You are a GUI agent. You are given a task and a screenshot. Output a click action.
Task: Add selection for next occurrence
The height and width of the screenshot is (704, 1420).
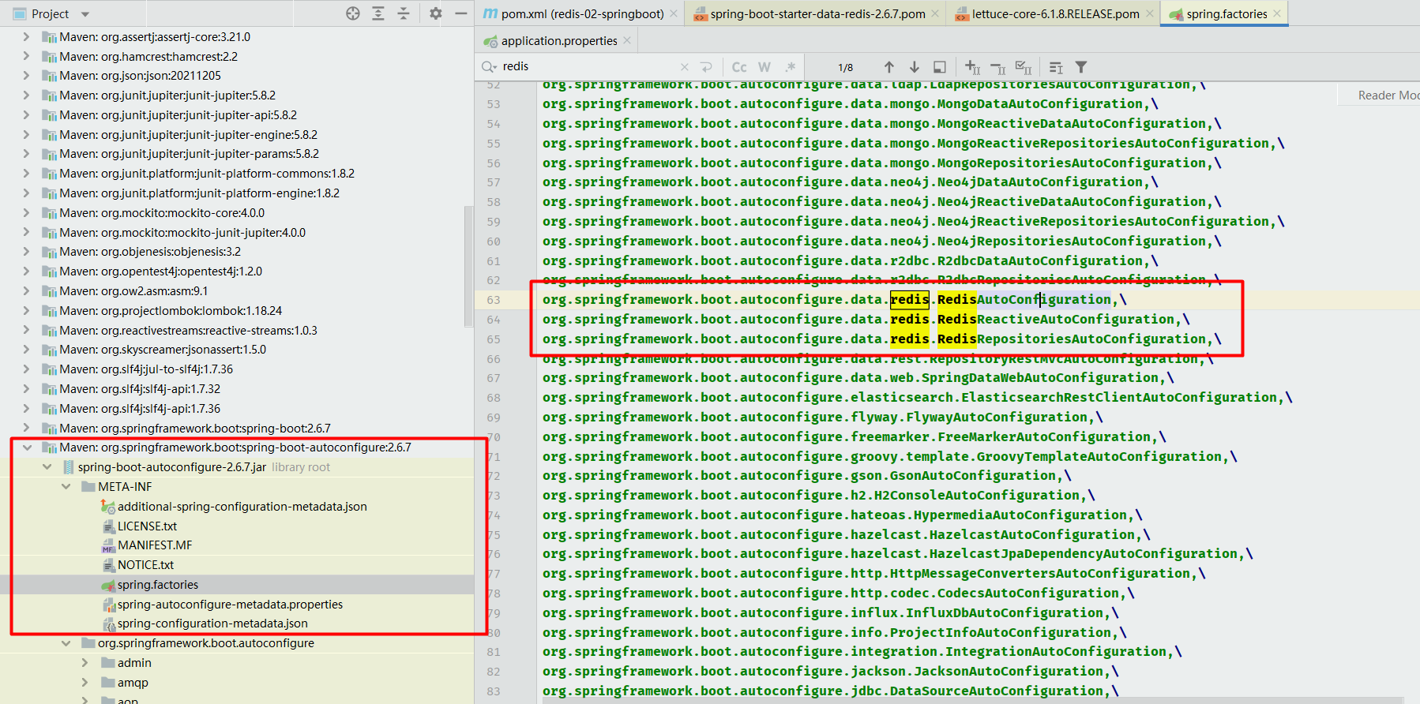(973, 67)
